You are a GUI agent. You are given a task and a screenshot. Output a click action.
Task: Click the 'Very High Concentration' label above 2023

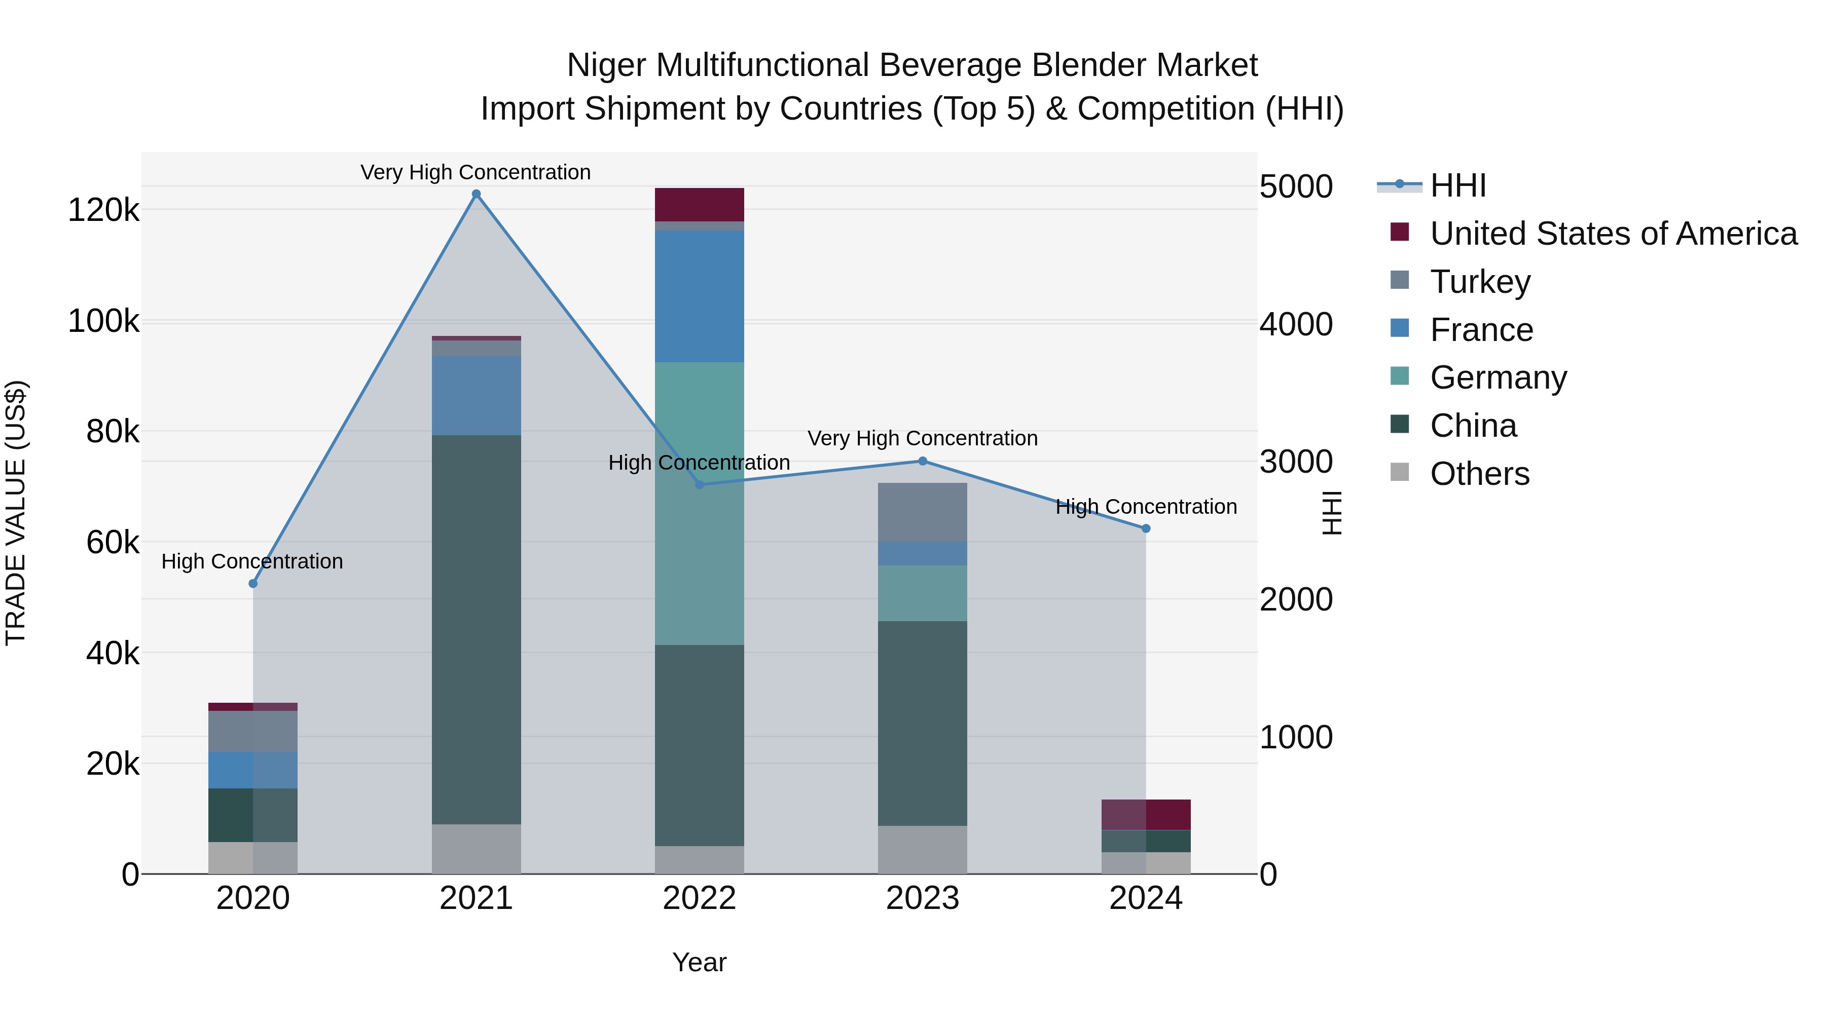pos(923,438)
